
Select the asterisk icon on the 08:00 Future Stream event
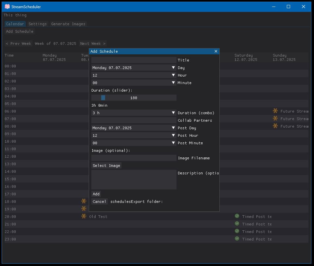(x=275, y=126)
